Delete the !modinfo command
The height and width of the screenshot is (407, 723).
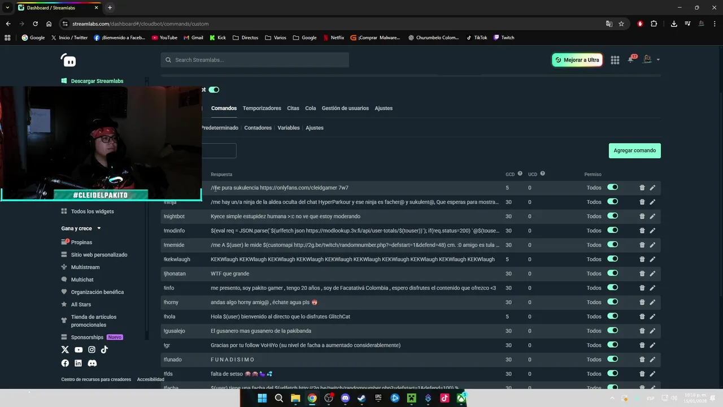pyautogui.click(x=642, y=231)
